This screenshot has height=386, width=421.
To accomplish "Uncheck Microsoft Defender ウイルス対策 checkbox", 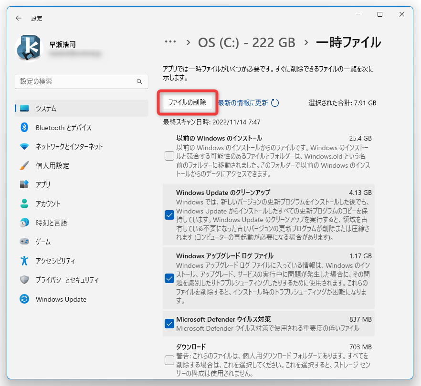I will 169,324.
